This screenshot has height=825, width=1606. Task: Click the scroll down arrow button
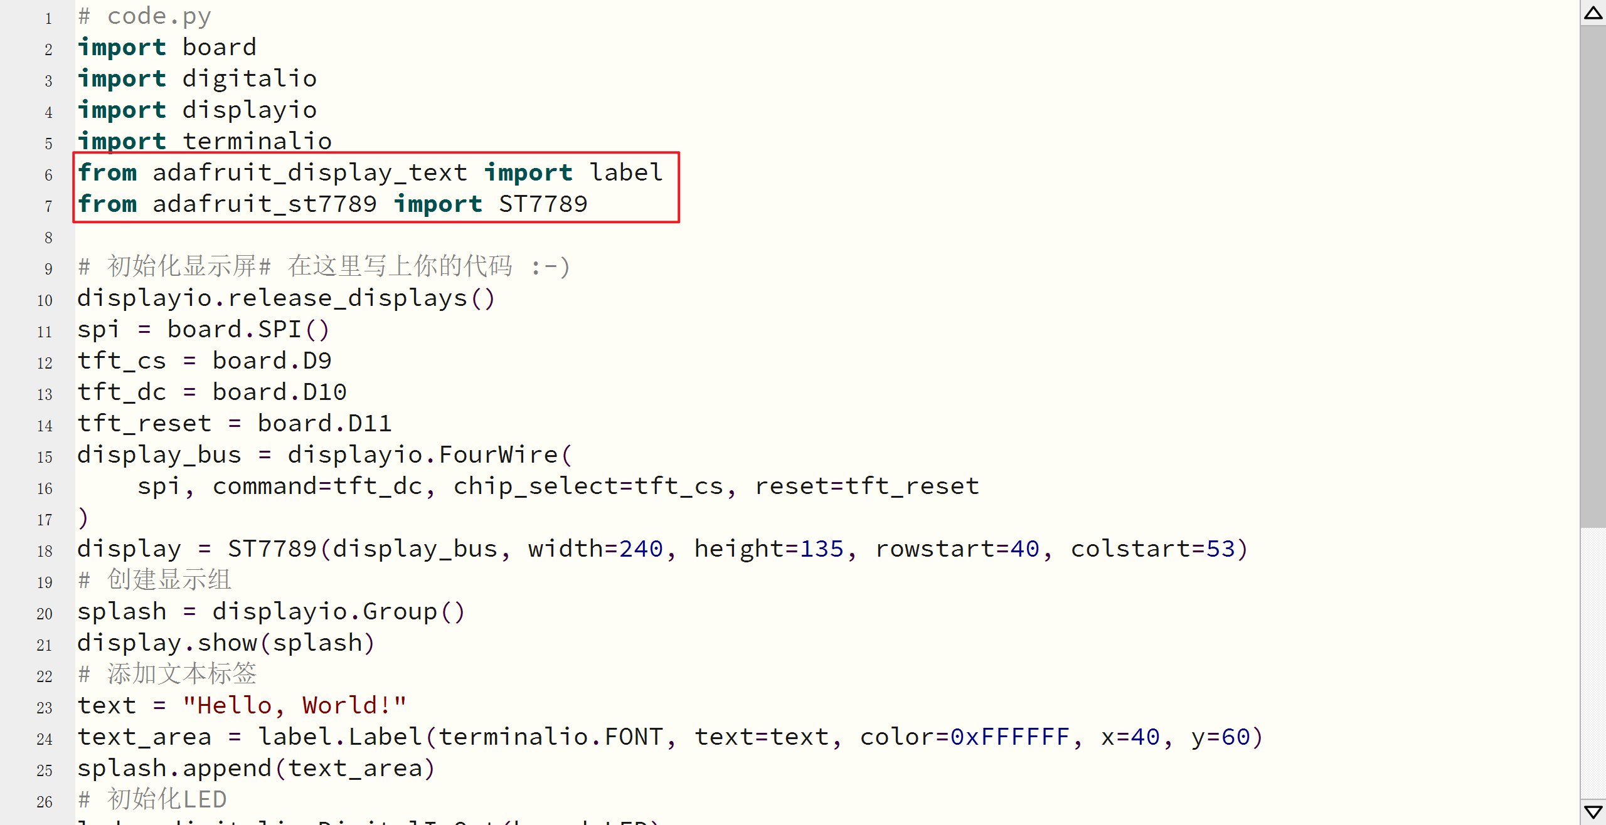click(x=1593, y=811)
